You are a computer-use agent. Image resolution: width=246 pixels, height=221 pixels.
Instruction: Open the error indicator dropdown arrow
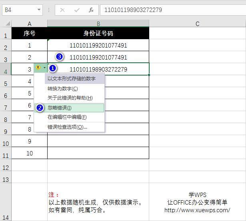44,68
